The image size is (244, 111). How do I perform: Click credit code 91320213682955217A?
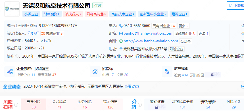[58, 26]
